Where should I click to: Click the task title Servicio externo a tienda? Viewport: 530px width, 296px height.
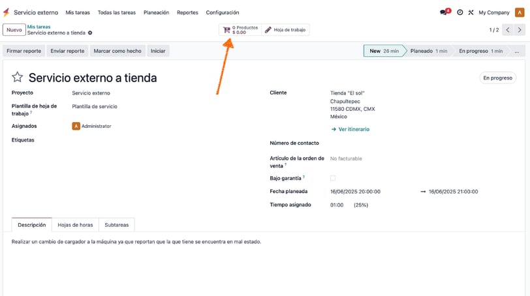click(93, 78)
